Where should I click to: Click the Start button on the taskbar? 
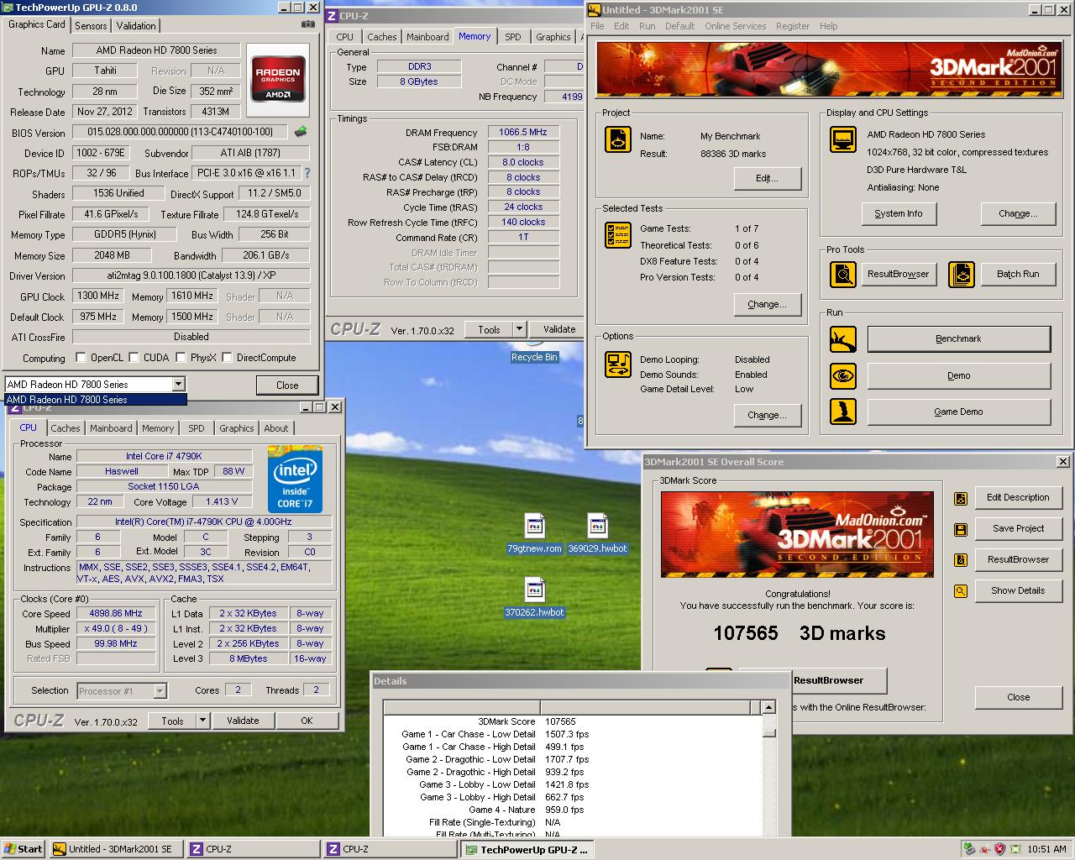click(x=24, y=849)
